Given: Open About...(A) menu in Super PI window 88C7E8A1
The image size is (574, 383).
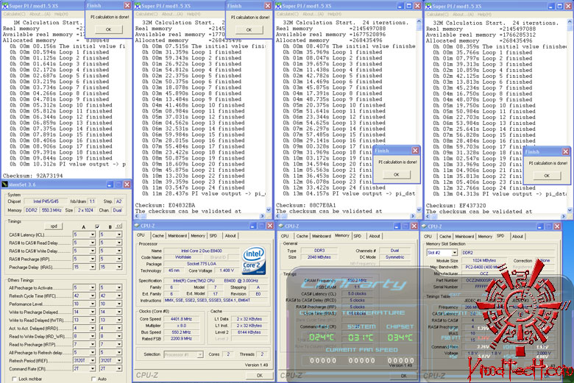Looking at the screenshot, I should [x=313, y=14].
